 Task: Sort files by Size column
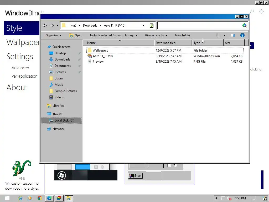click(x=234, y=43)
